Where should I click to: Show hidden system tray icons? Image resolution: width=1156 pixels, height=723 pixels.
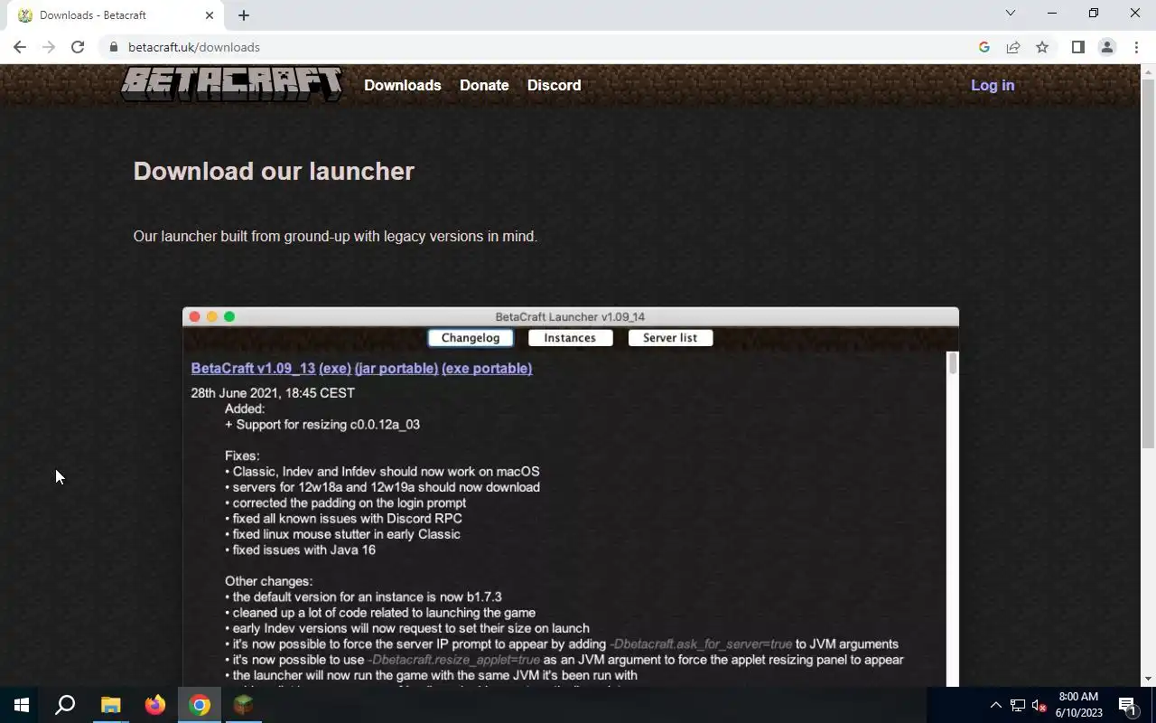tap(995, 705)
